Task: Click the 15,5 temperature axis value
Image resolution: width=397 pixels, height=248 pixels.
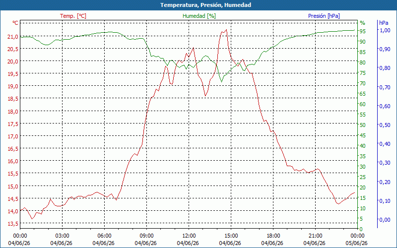Action: click(13, 174)
